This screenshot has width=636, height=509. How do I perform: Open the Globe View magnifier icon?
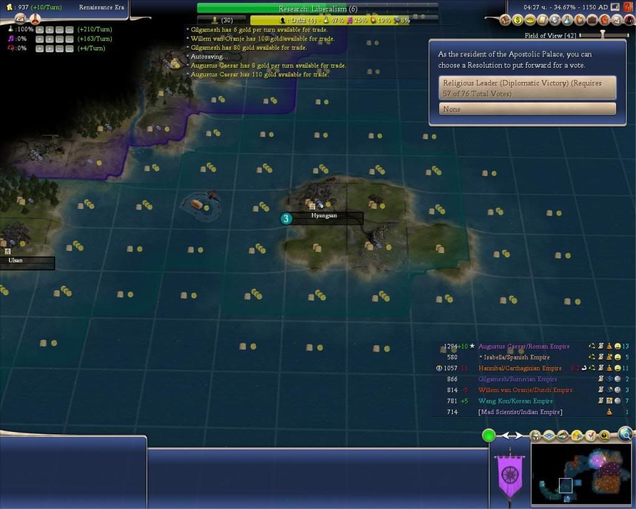pyautogui.click(x=625, y=434)
